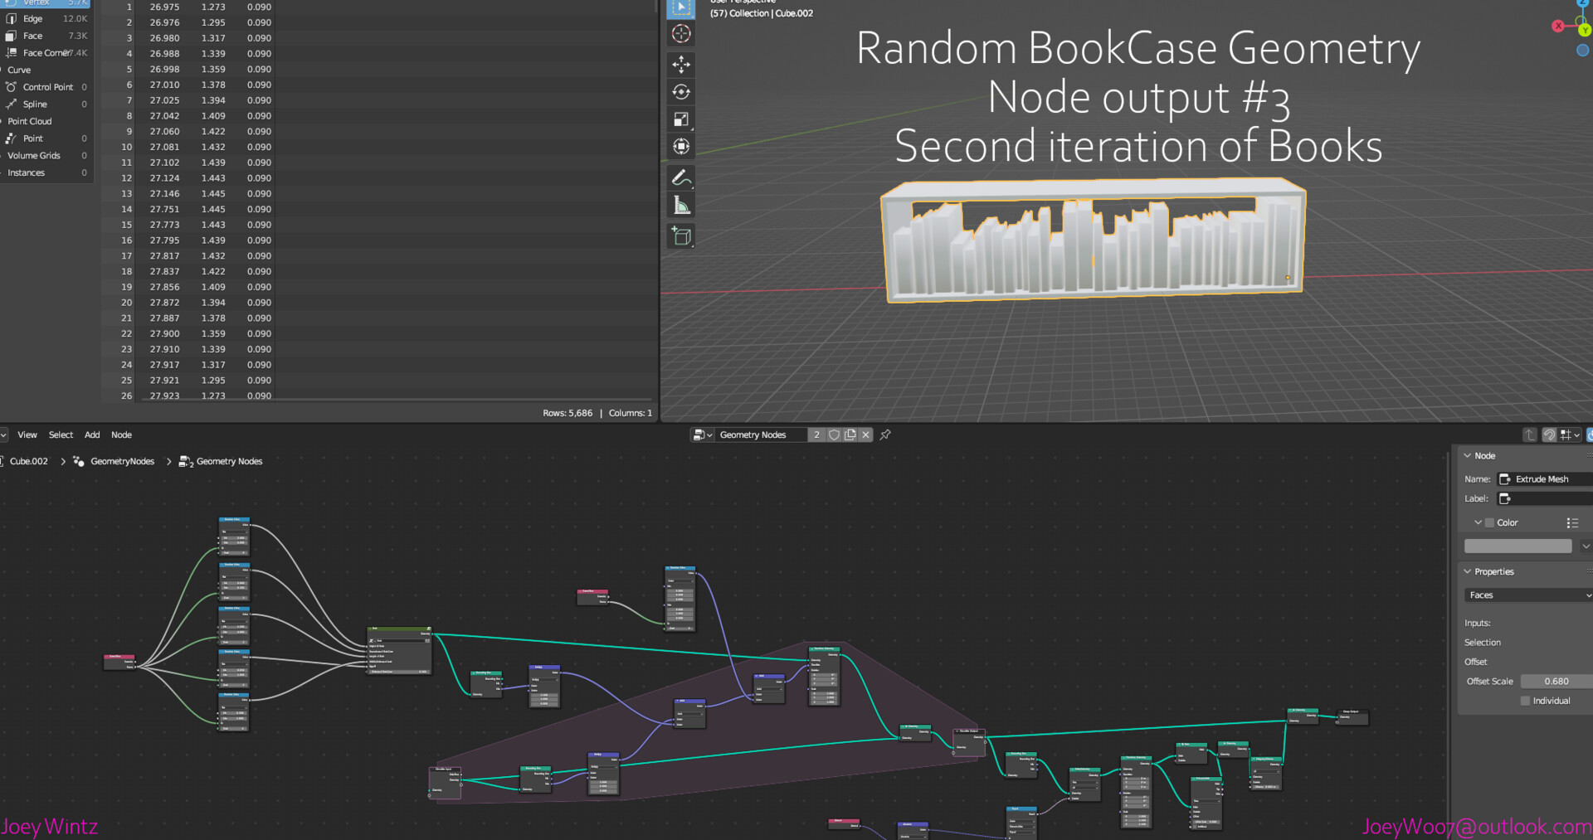
Task: Choose the Scale tool
Action: pyautogui.click(x=681, y=119)
